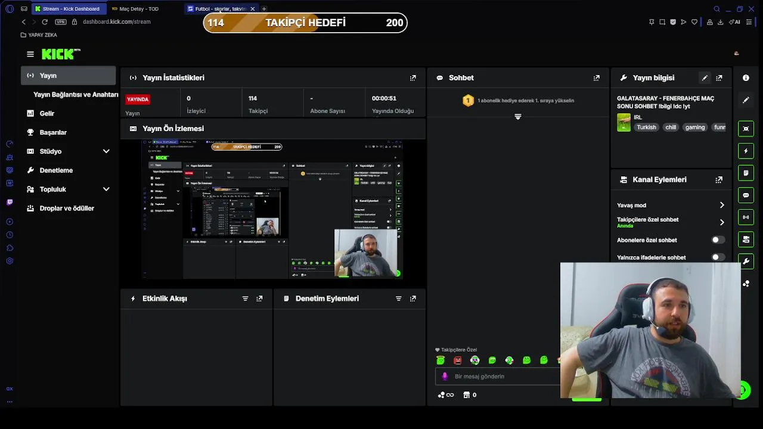Open the Denetleme sidebar item
Viewport: 763px width, 429px height.
55,170
